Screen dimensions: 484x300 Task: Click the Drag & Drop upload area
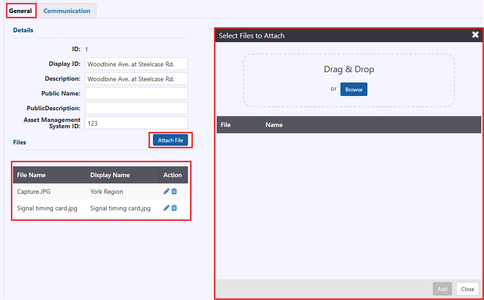coord(349,70)
